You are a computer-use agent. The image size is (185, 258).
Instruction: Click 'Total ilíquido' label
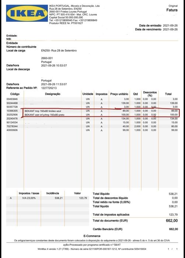tap(101, 194)
